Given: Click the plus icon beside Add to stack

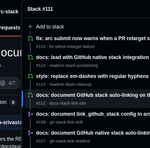Looking at the screenshot, I should click(x=30, y=27).
